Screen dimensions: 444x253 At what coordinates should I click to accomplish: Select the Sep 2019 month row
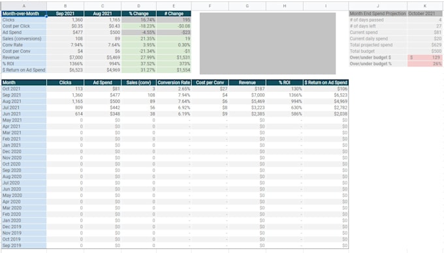pyautogui.click(x=24, y=245)
